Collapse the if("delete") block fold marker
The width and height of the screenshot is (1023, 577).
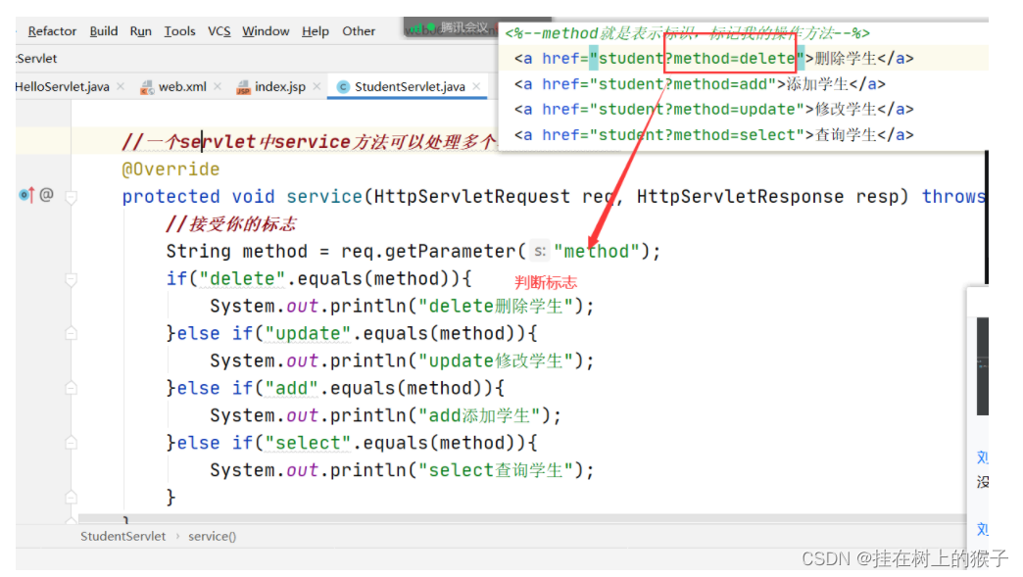tap(72, 279)
